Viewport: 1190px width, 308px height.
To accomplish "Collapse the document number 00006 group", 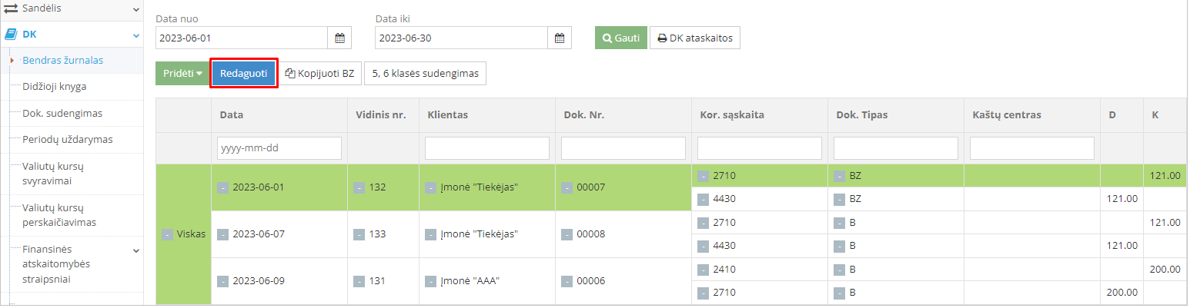I will pos(567,281).
